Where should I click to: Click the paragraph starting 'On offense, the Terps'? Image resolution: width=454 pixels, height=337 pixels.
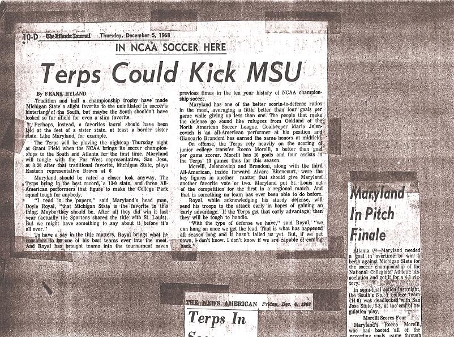[251, 152]
